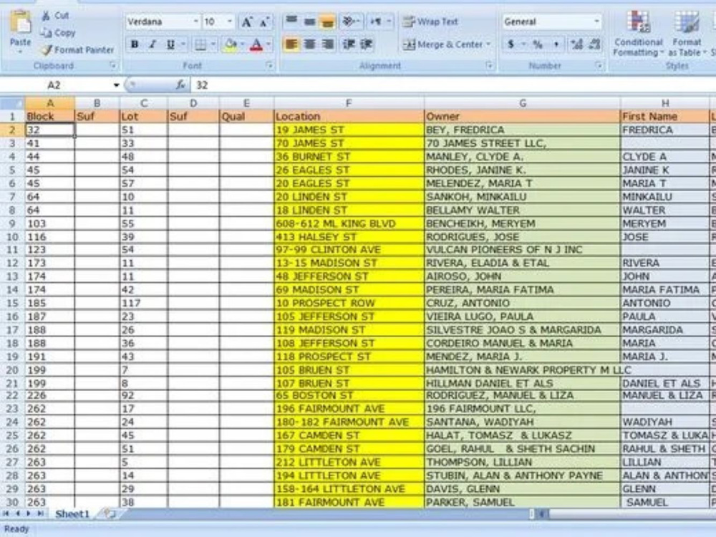Expand the Paste options arrow
Image resolution: width=716 pixels, height=537 pixels.
(21, 52)
